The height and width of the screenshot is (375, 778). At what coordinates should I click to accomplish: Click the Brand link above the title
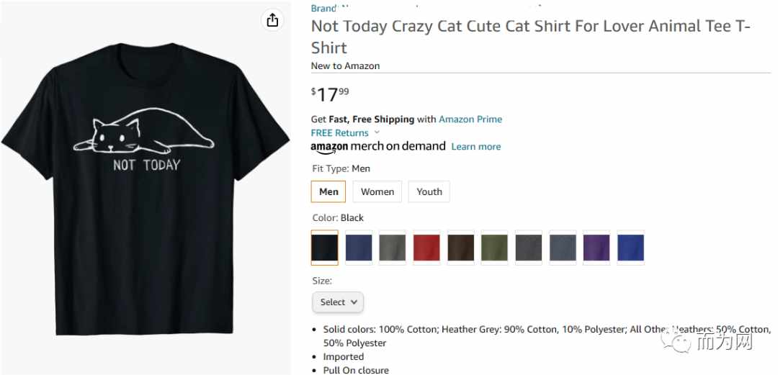[324, 8]
